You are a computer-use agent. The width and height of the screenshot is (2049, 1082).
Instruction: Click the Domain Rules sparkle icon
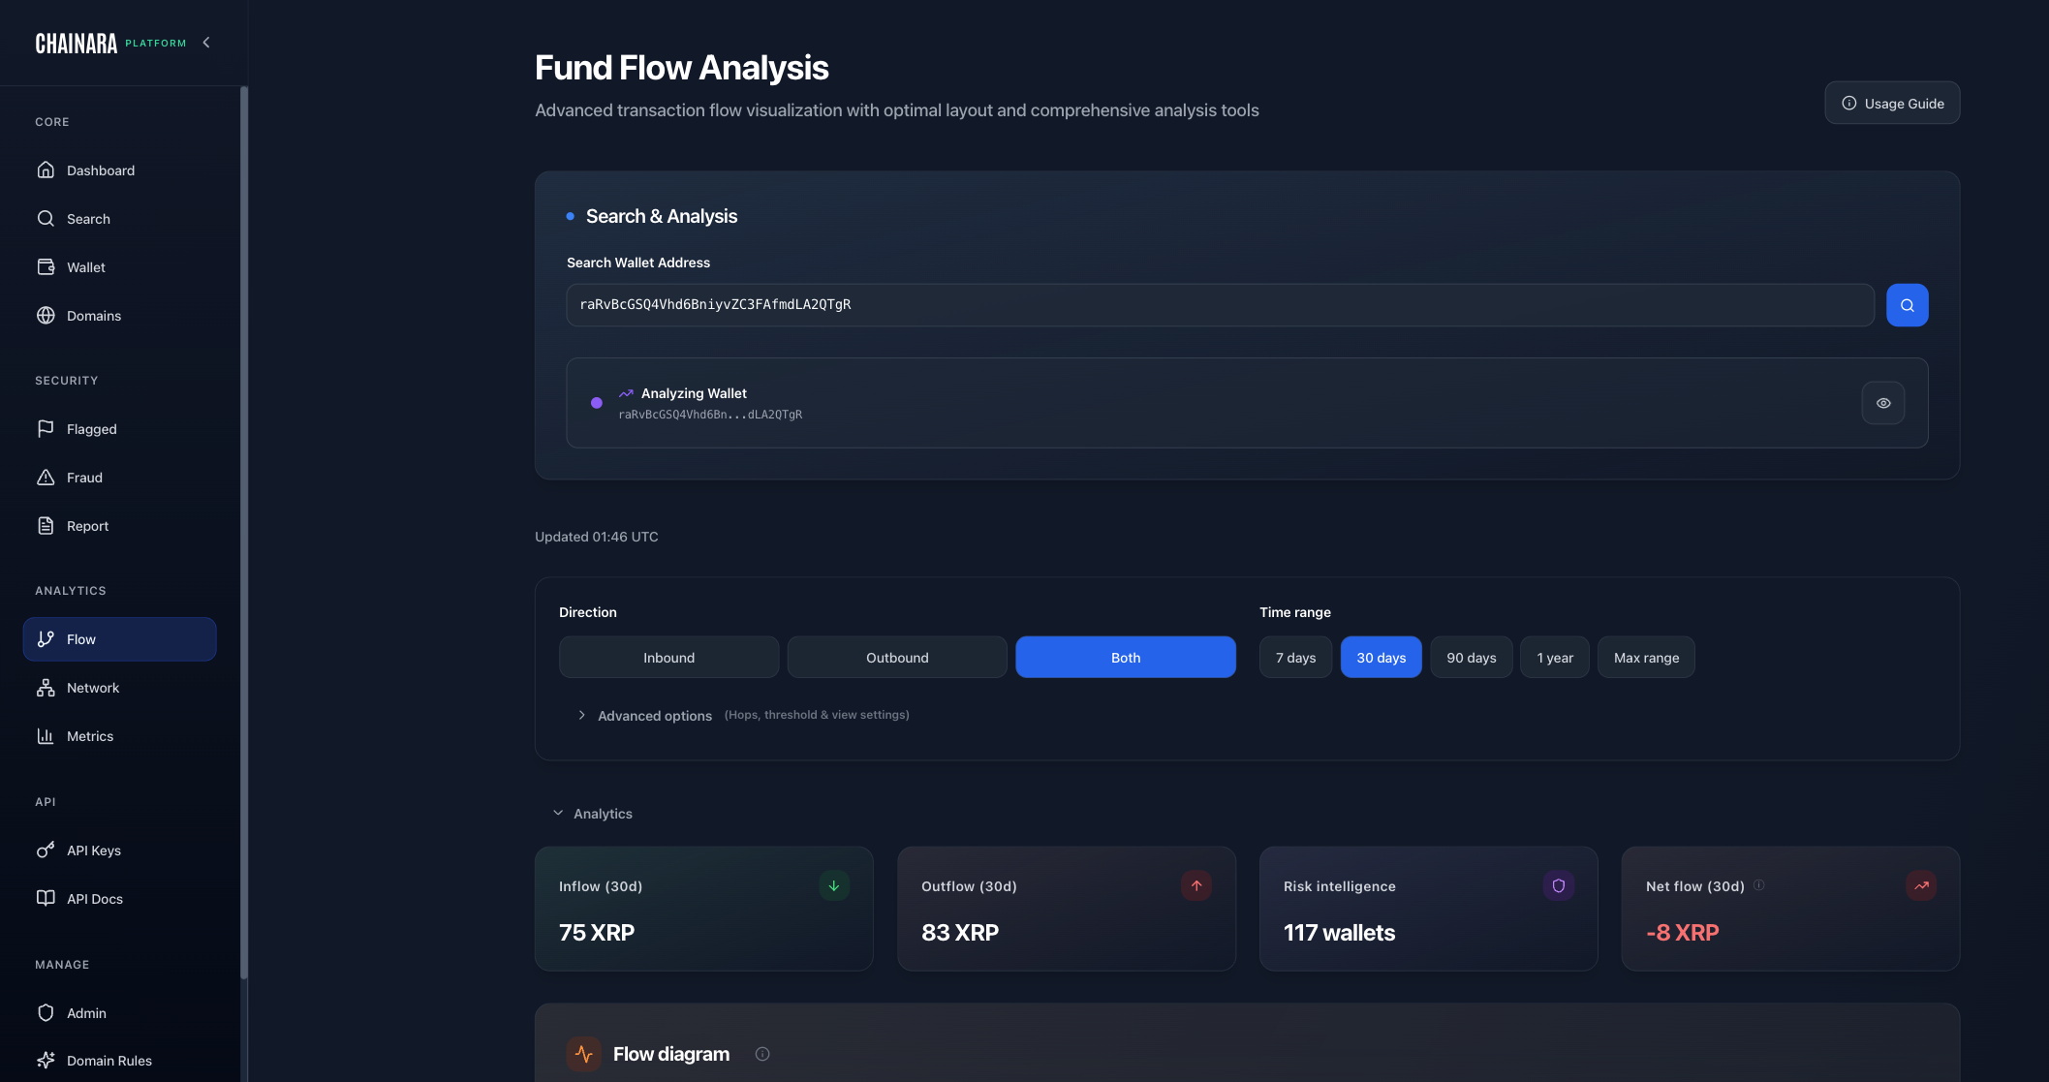pyautogui.click(x=46, y=1061)
